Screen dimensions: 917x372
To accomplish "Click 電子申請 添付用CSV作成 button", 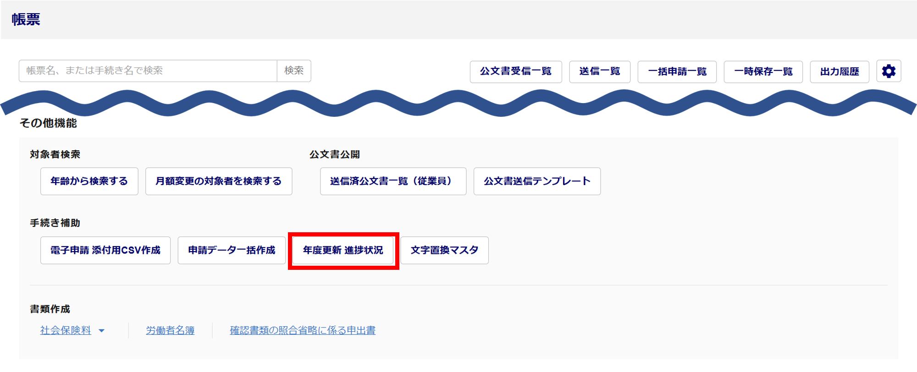I will (105, 250).
